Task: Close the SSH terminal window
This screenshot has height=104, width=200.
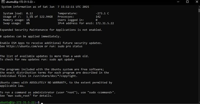Action: (x=197, y=2)
